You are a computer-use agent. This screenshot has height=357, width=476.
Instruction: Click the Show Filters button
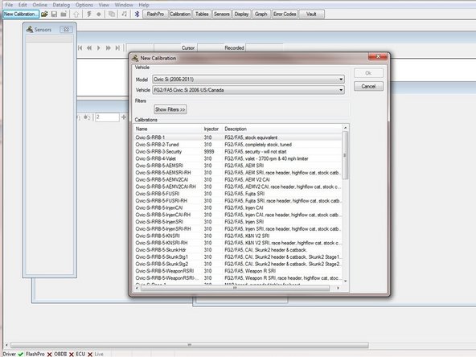170,109
